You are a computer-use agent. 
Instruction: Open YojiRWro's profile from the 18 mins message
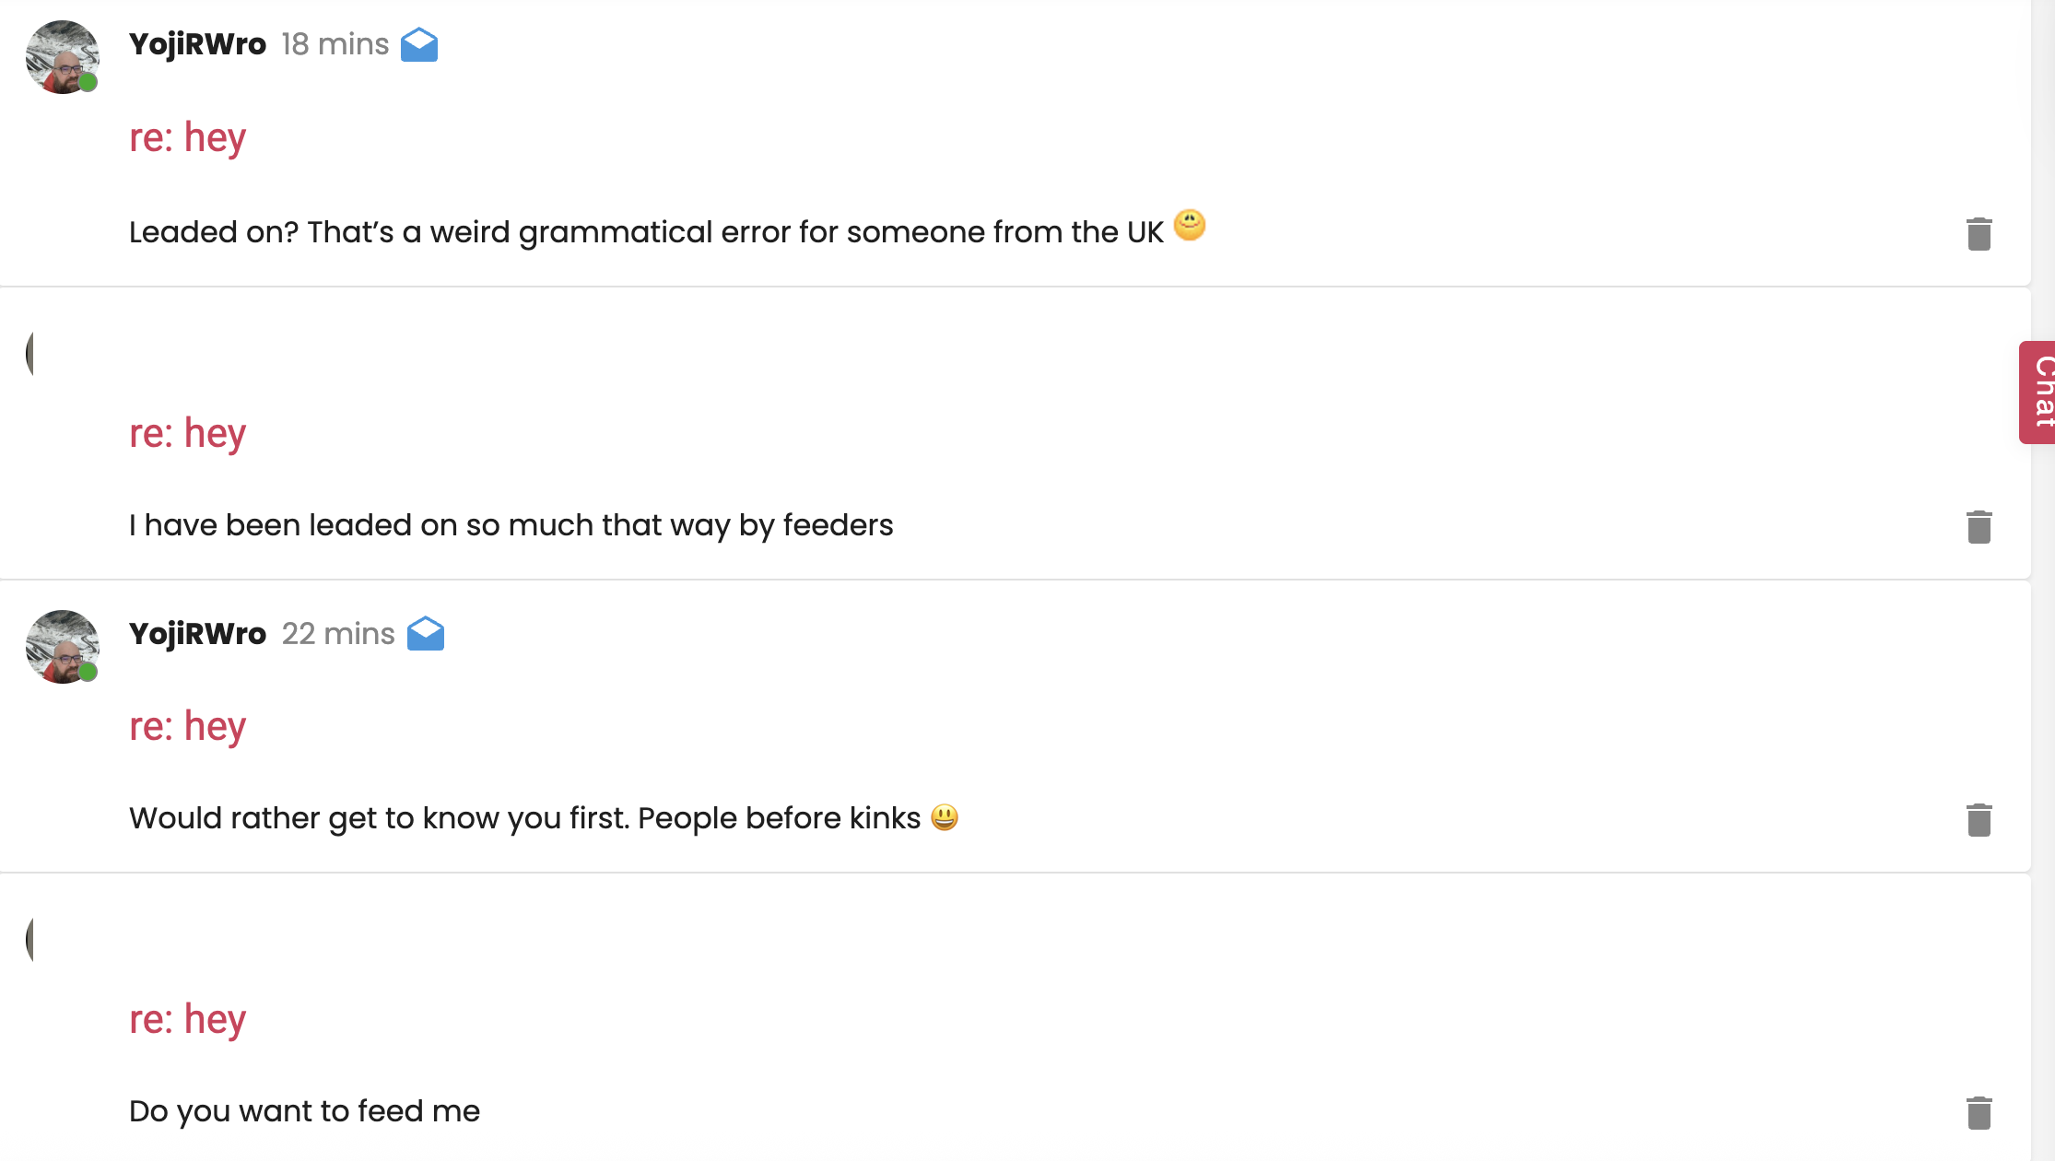(x=197, y=44)
